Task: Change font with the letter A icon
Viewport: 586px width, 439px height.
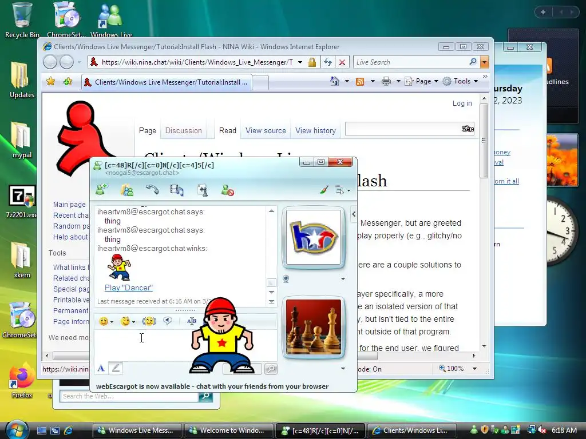Action: (191, 321)
